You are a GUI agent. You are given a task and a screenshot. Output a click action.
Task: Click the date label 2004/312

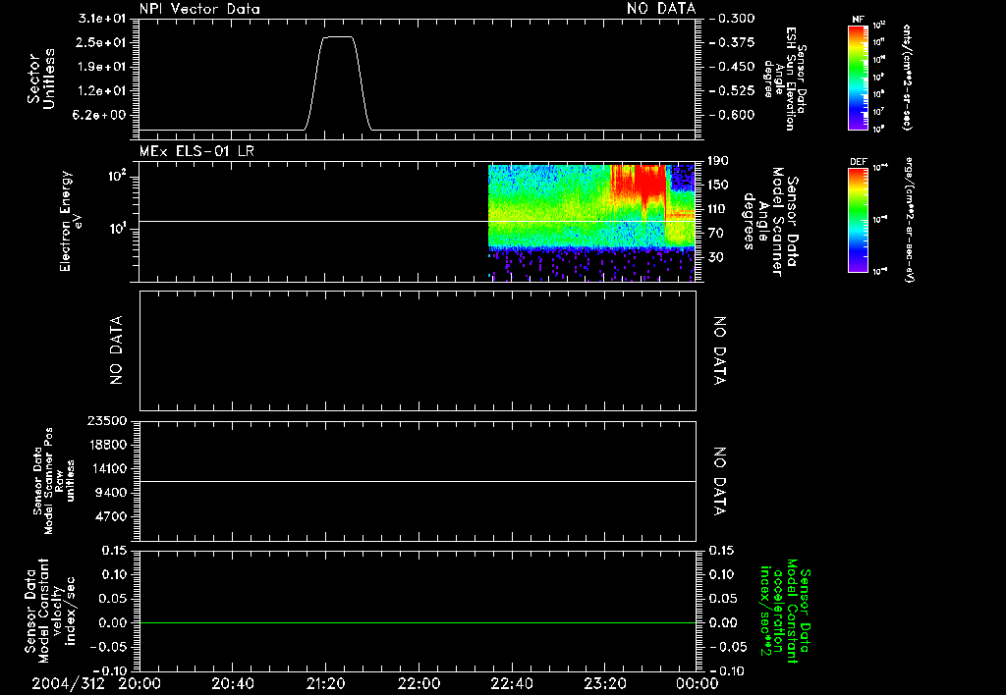(x=68, y=683)
